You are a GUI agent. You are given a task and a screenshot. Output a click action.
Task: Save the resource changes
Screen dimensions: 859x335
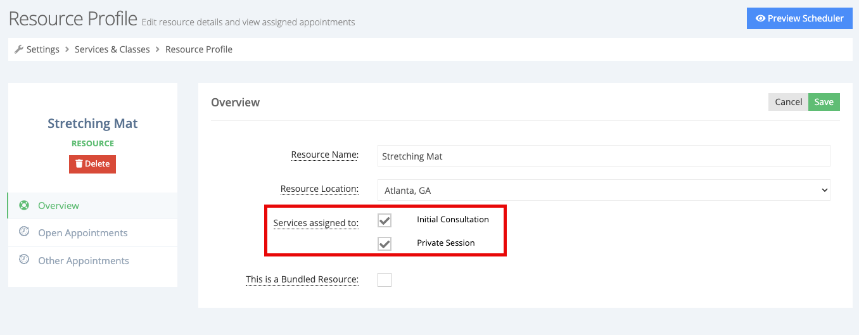click(824, 102)
